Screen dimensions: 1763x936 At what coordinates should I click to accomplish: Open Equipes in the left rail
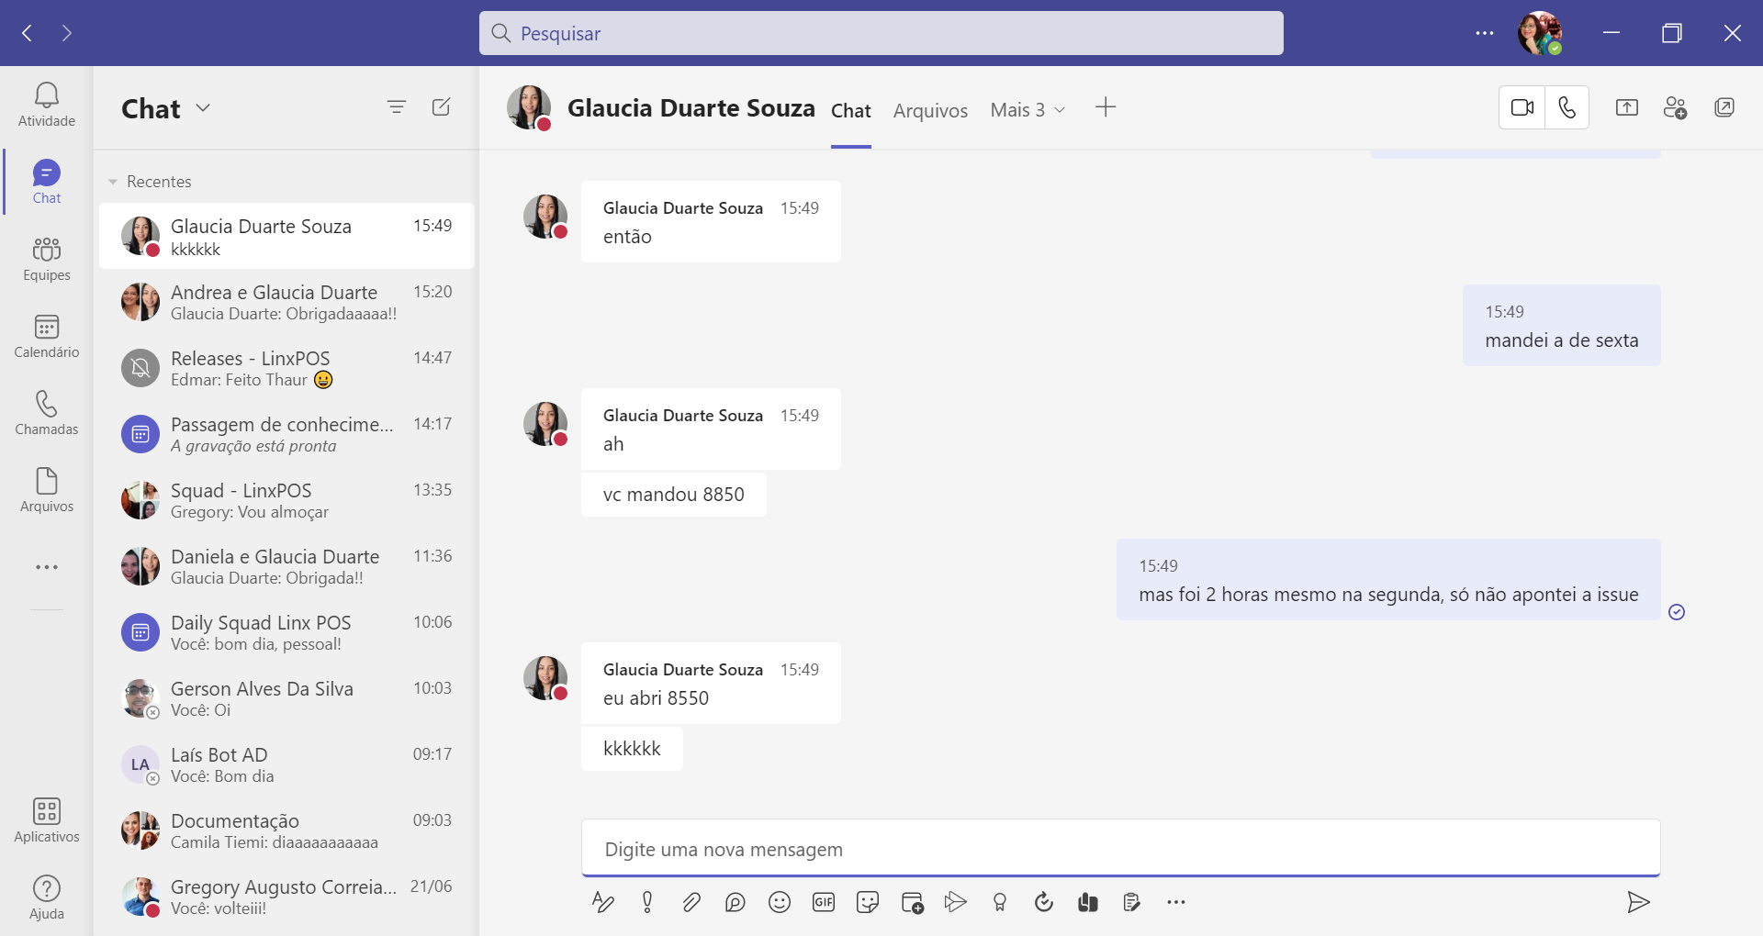pos(47,259)
